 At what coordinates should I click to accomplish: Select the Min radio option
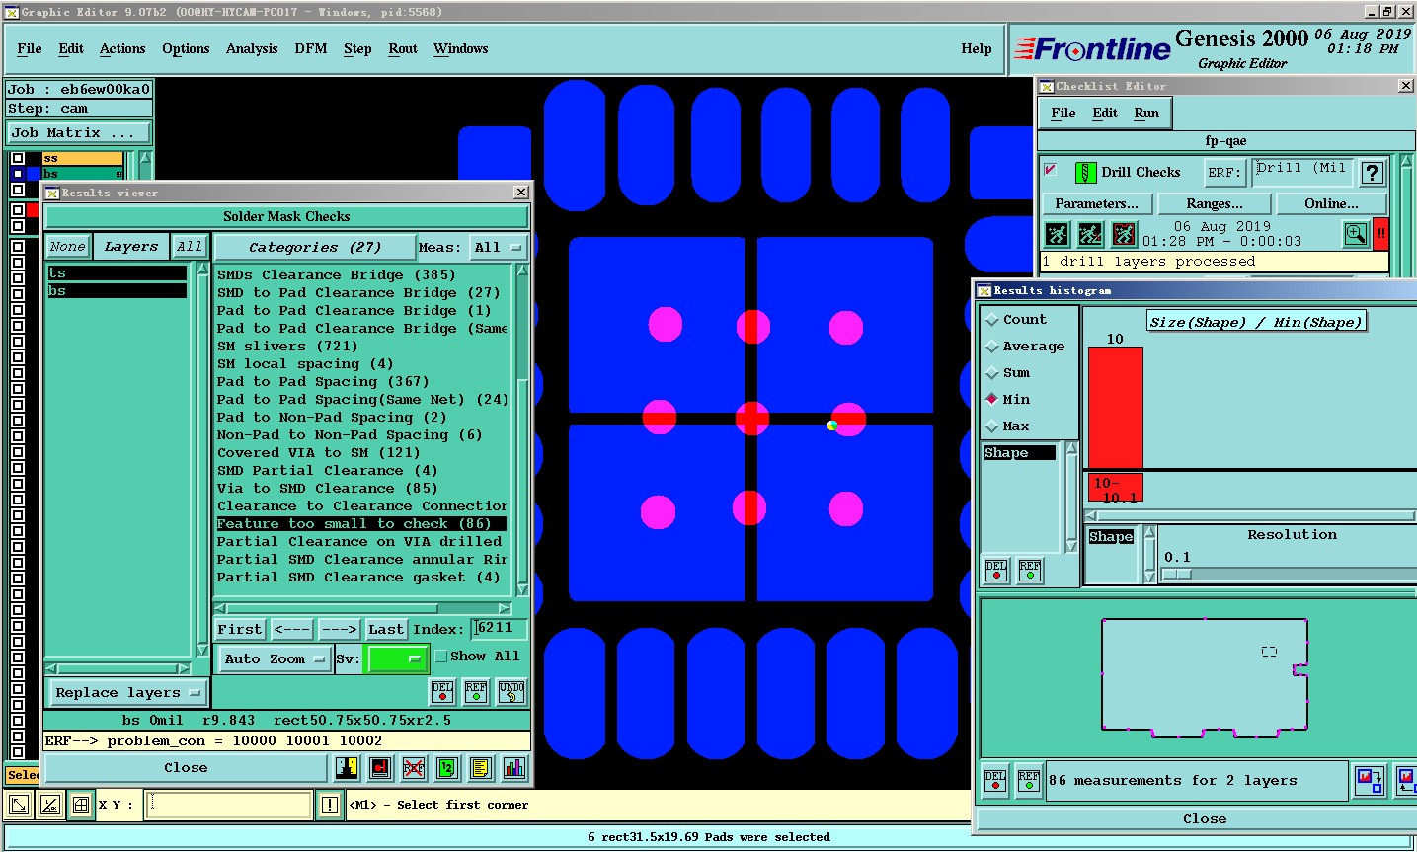click(x=992, y=400)
